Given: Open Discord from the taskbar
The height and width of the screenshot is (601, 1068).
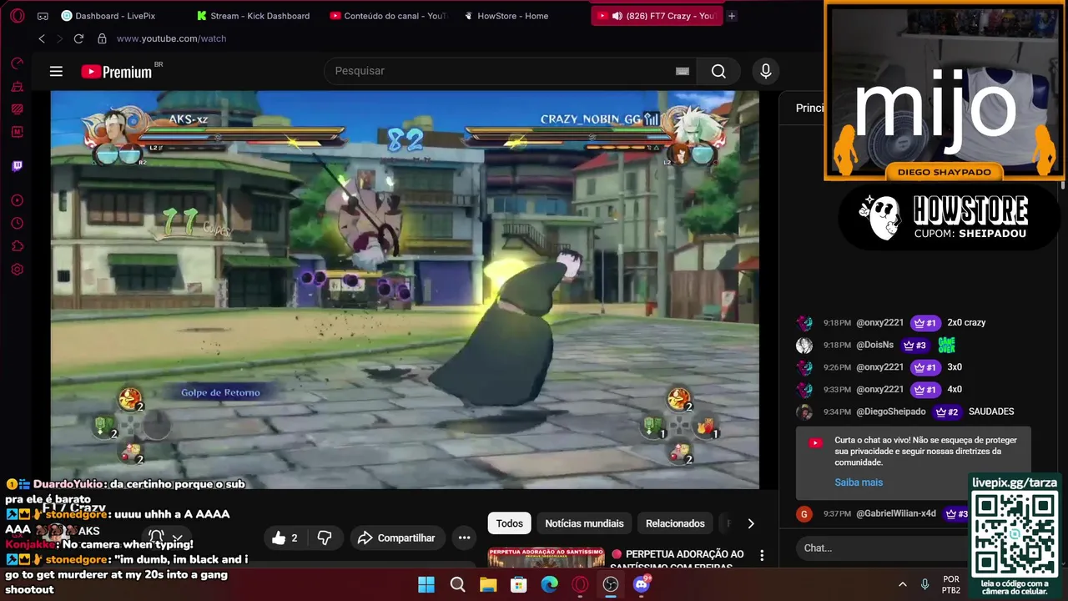Looking at the screenshot, I should point(642,584).
